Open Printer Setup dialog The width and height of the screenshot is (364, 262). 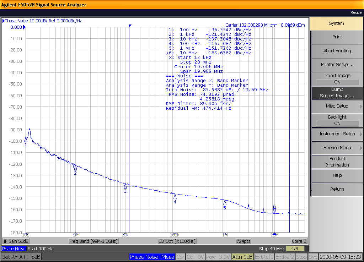(337, 65)
